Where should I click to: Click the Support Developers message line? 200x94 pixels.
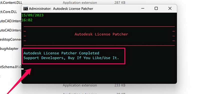click(x=71, y=58)
